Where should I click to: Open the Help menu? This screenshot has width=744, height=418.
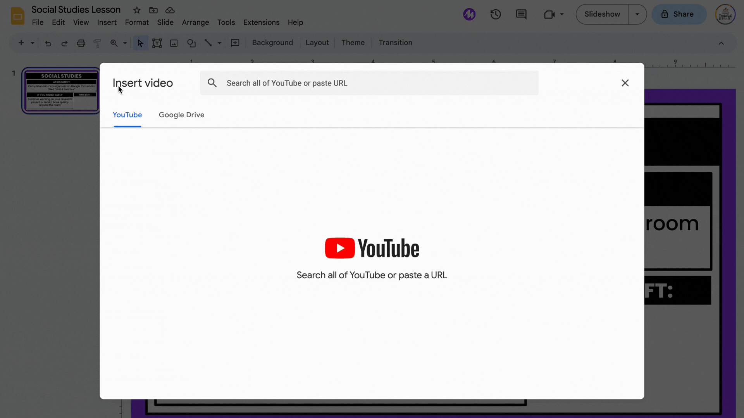coord(295,22)
